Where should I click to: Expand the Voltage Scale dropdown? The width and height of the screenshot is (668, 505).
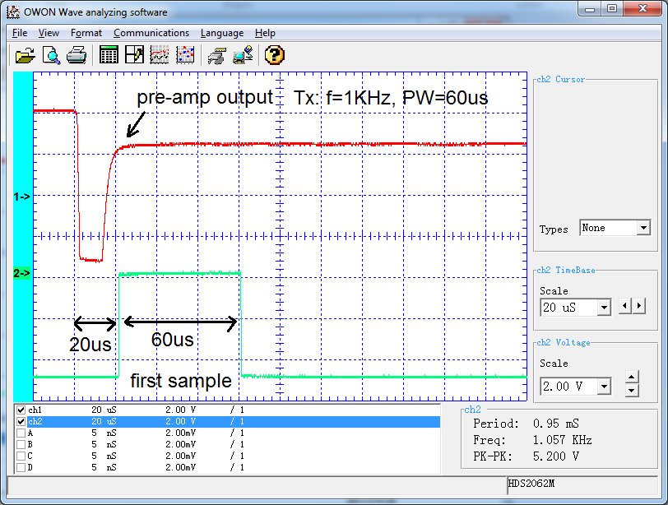[604, 386]
